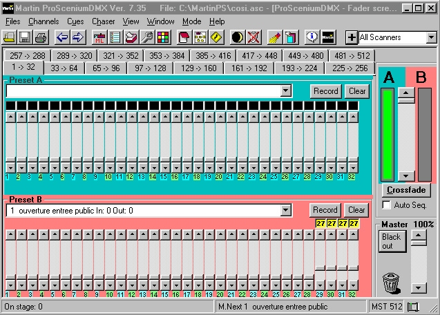Screen dimensions: 440x315
Task: Click the M.Next 1 status bar text
Action: pos(273,307)
